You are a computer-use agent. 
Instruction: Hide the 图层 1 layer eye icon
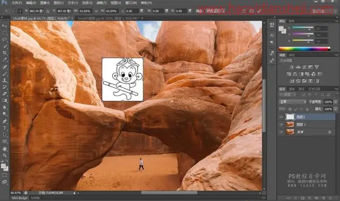pos(281,125)
